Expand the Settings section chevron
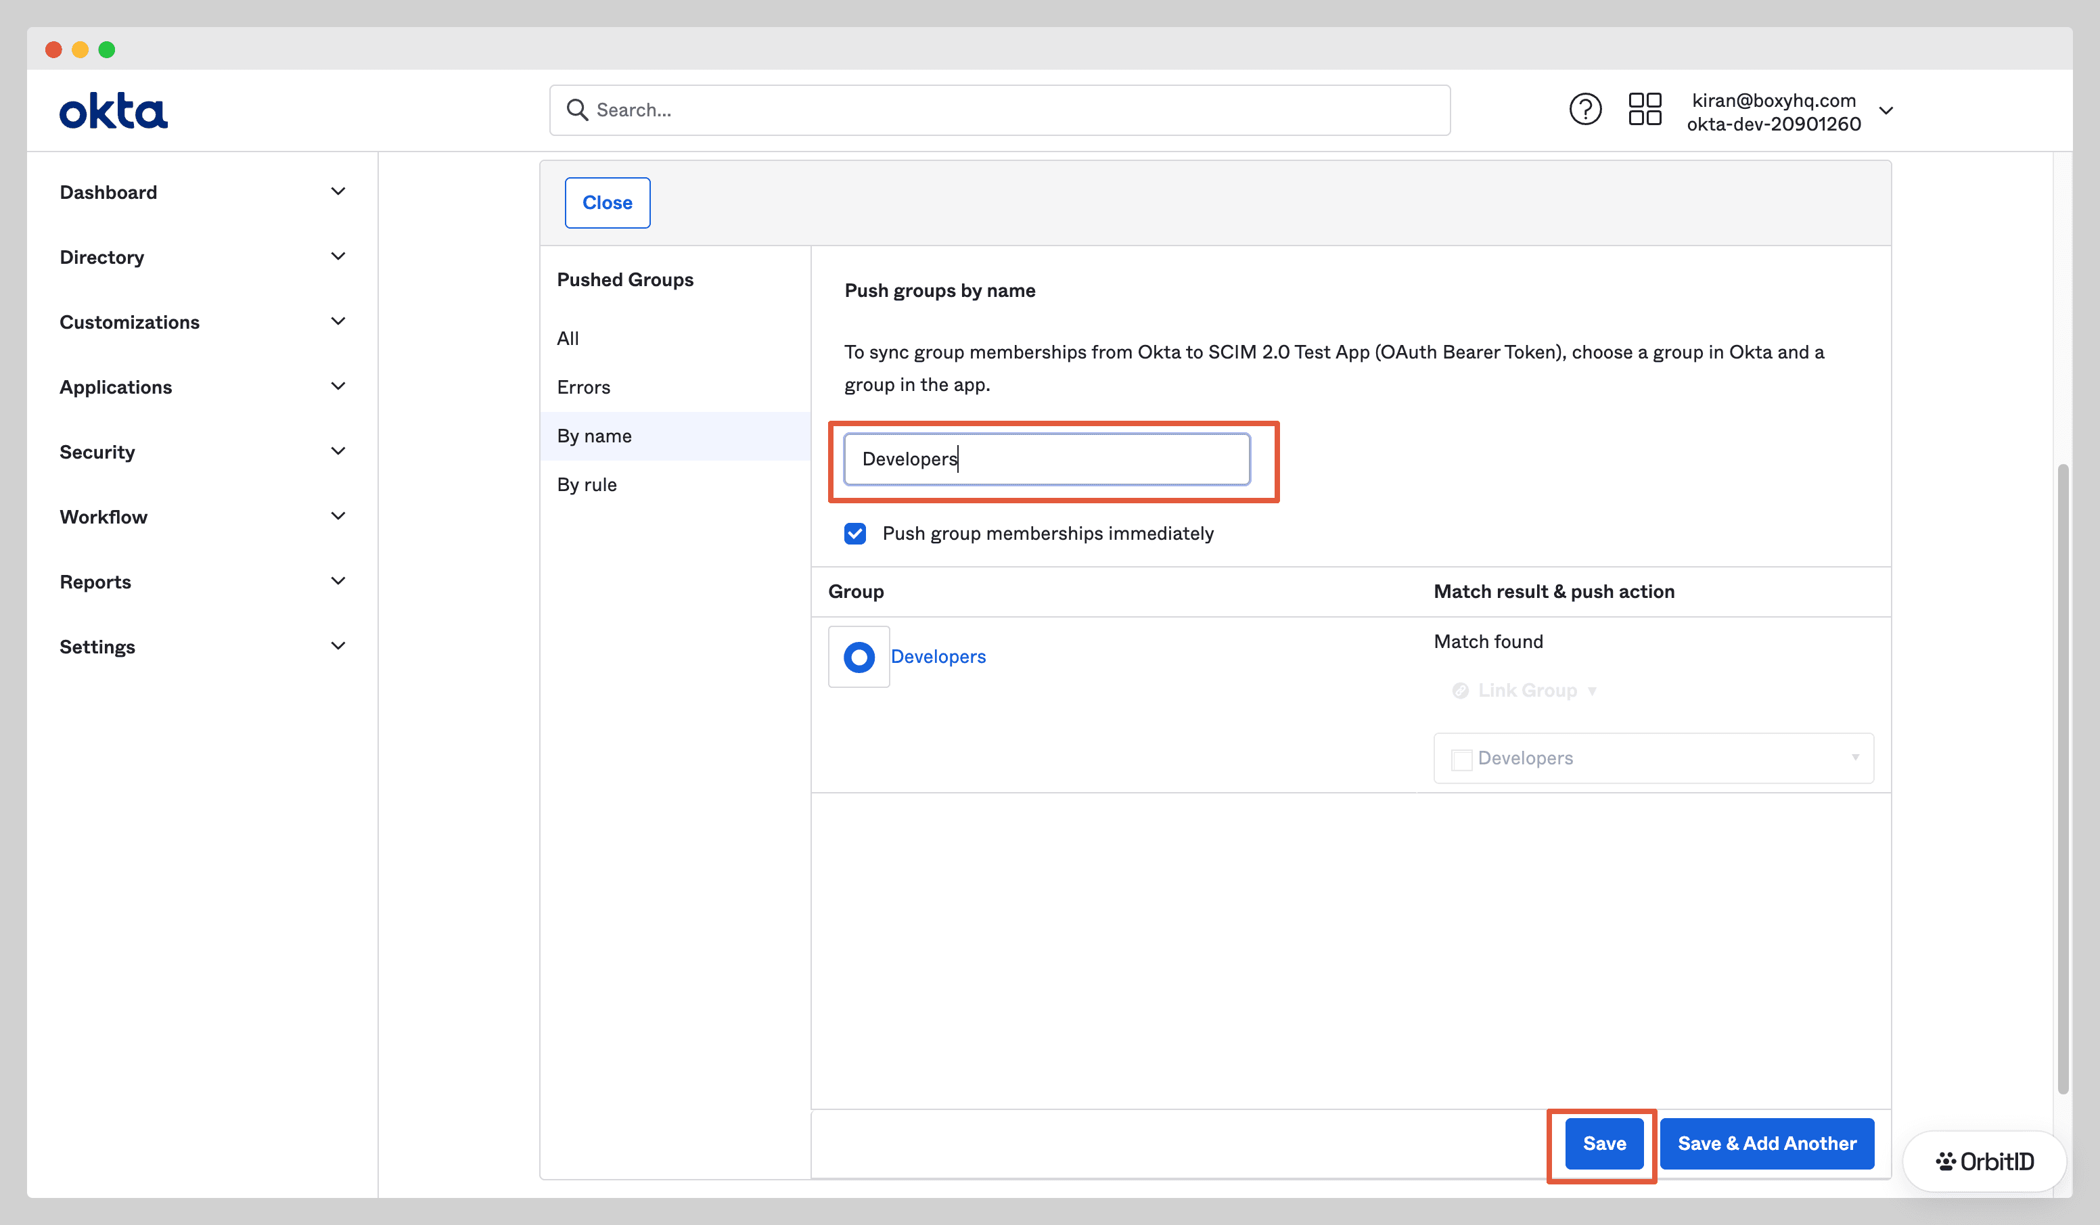The width and height of the screenshot is (2100, 1225). pyautogui.click(x=338, y=647)
